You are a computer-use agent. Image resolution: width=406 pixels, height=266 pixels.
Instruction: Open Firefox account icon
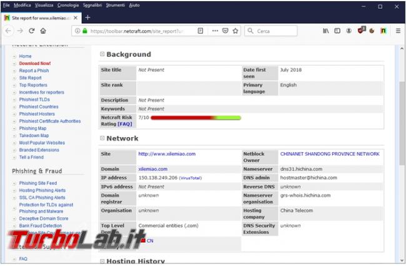349,31
